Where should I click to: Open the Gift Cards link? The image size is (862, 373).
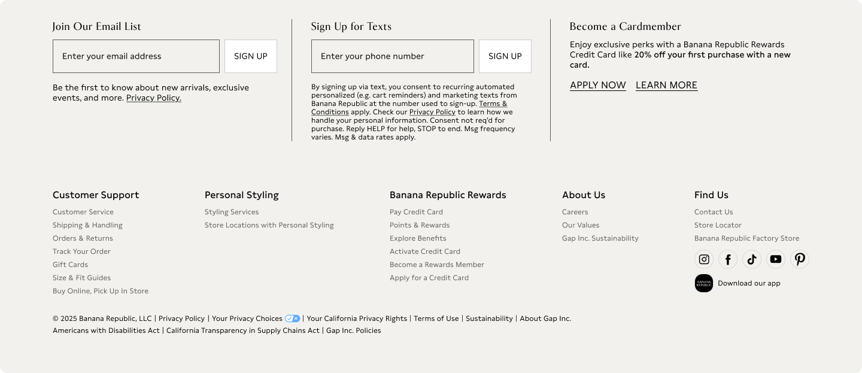(x=70, y=265)
